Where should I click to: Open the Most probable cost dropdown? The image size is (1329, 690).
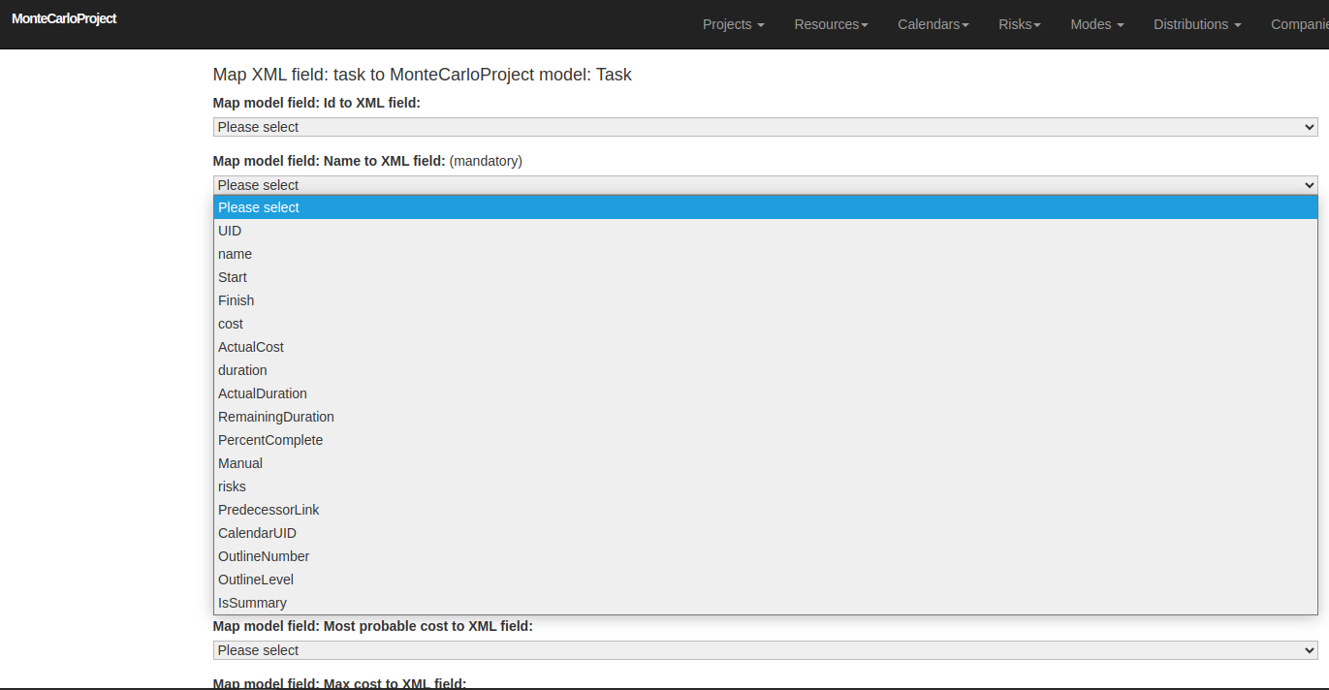pyautogui.click(x=764, y=650)
